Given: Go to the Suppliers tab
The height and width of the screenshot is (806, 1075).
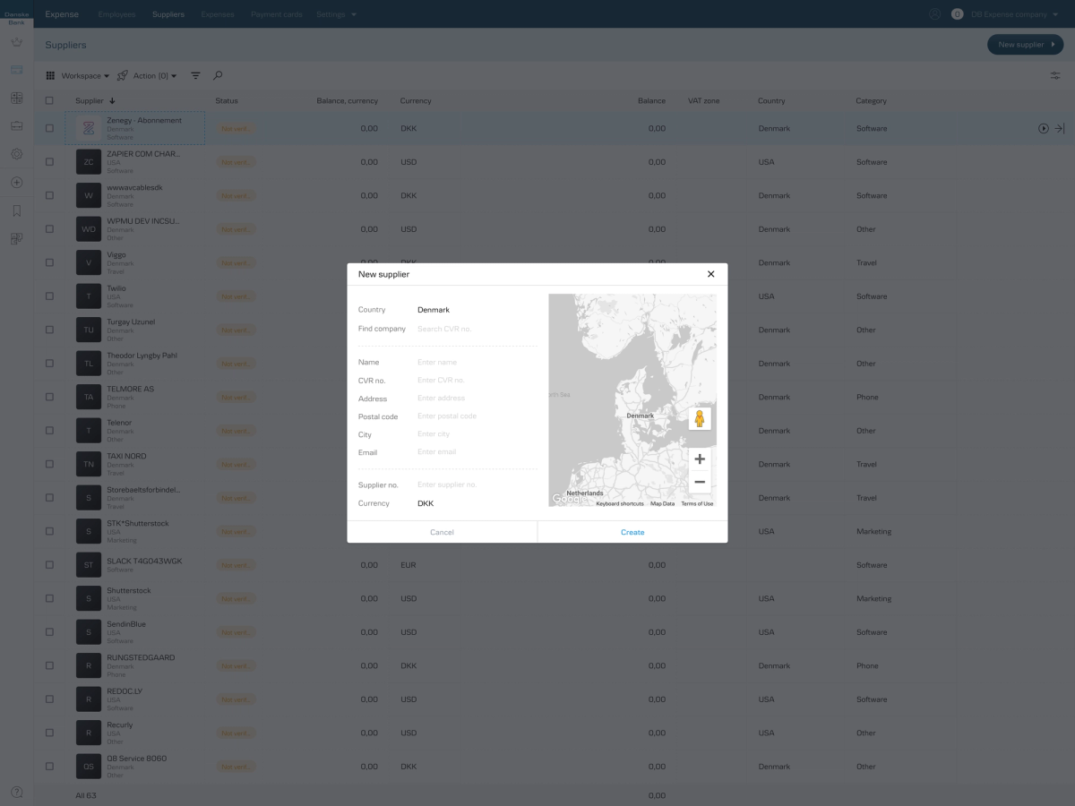Looking at the screenshot, I should [x=168, y=14].
